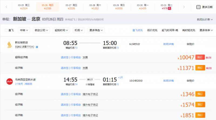216x120 pixels.
Task: Select the 03-27 周五 date tab
Action: 71,7
